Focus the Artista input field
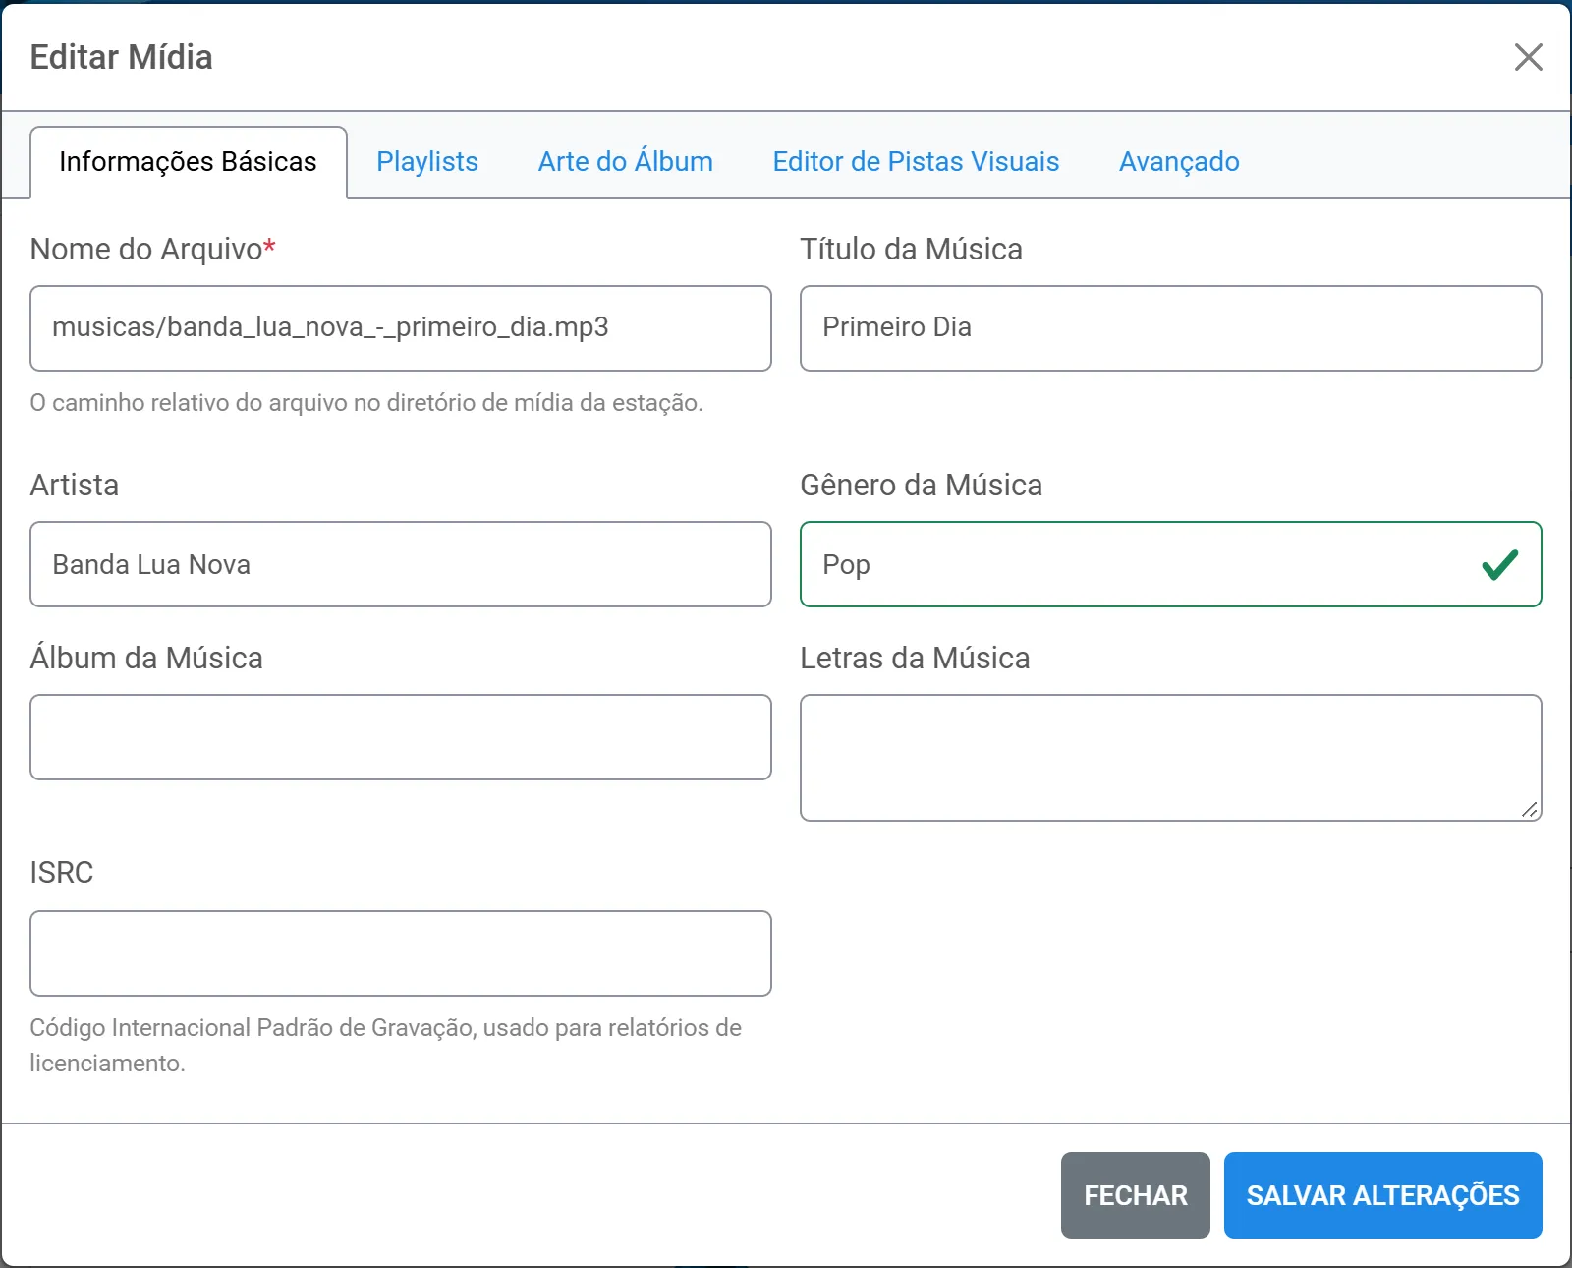Viewport: 1572px width, 1268px height. [x=401, y=564]
